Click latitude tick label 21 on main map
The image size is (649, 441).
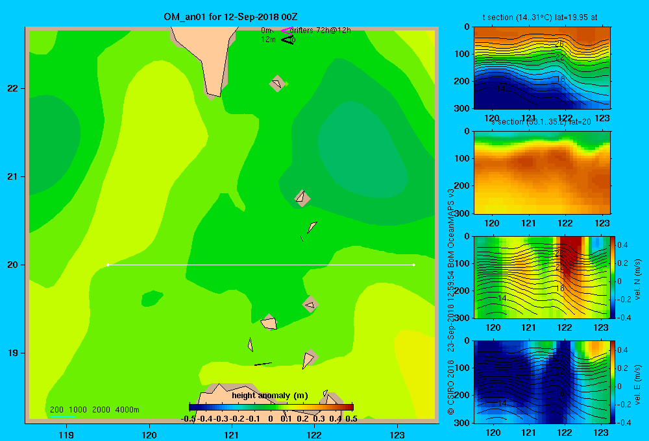point(13,176)
